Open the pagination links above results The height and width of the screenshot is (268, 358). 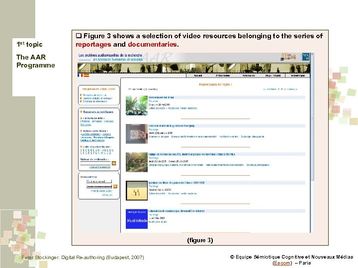pyautogui.click(x=280, y=89)
